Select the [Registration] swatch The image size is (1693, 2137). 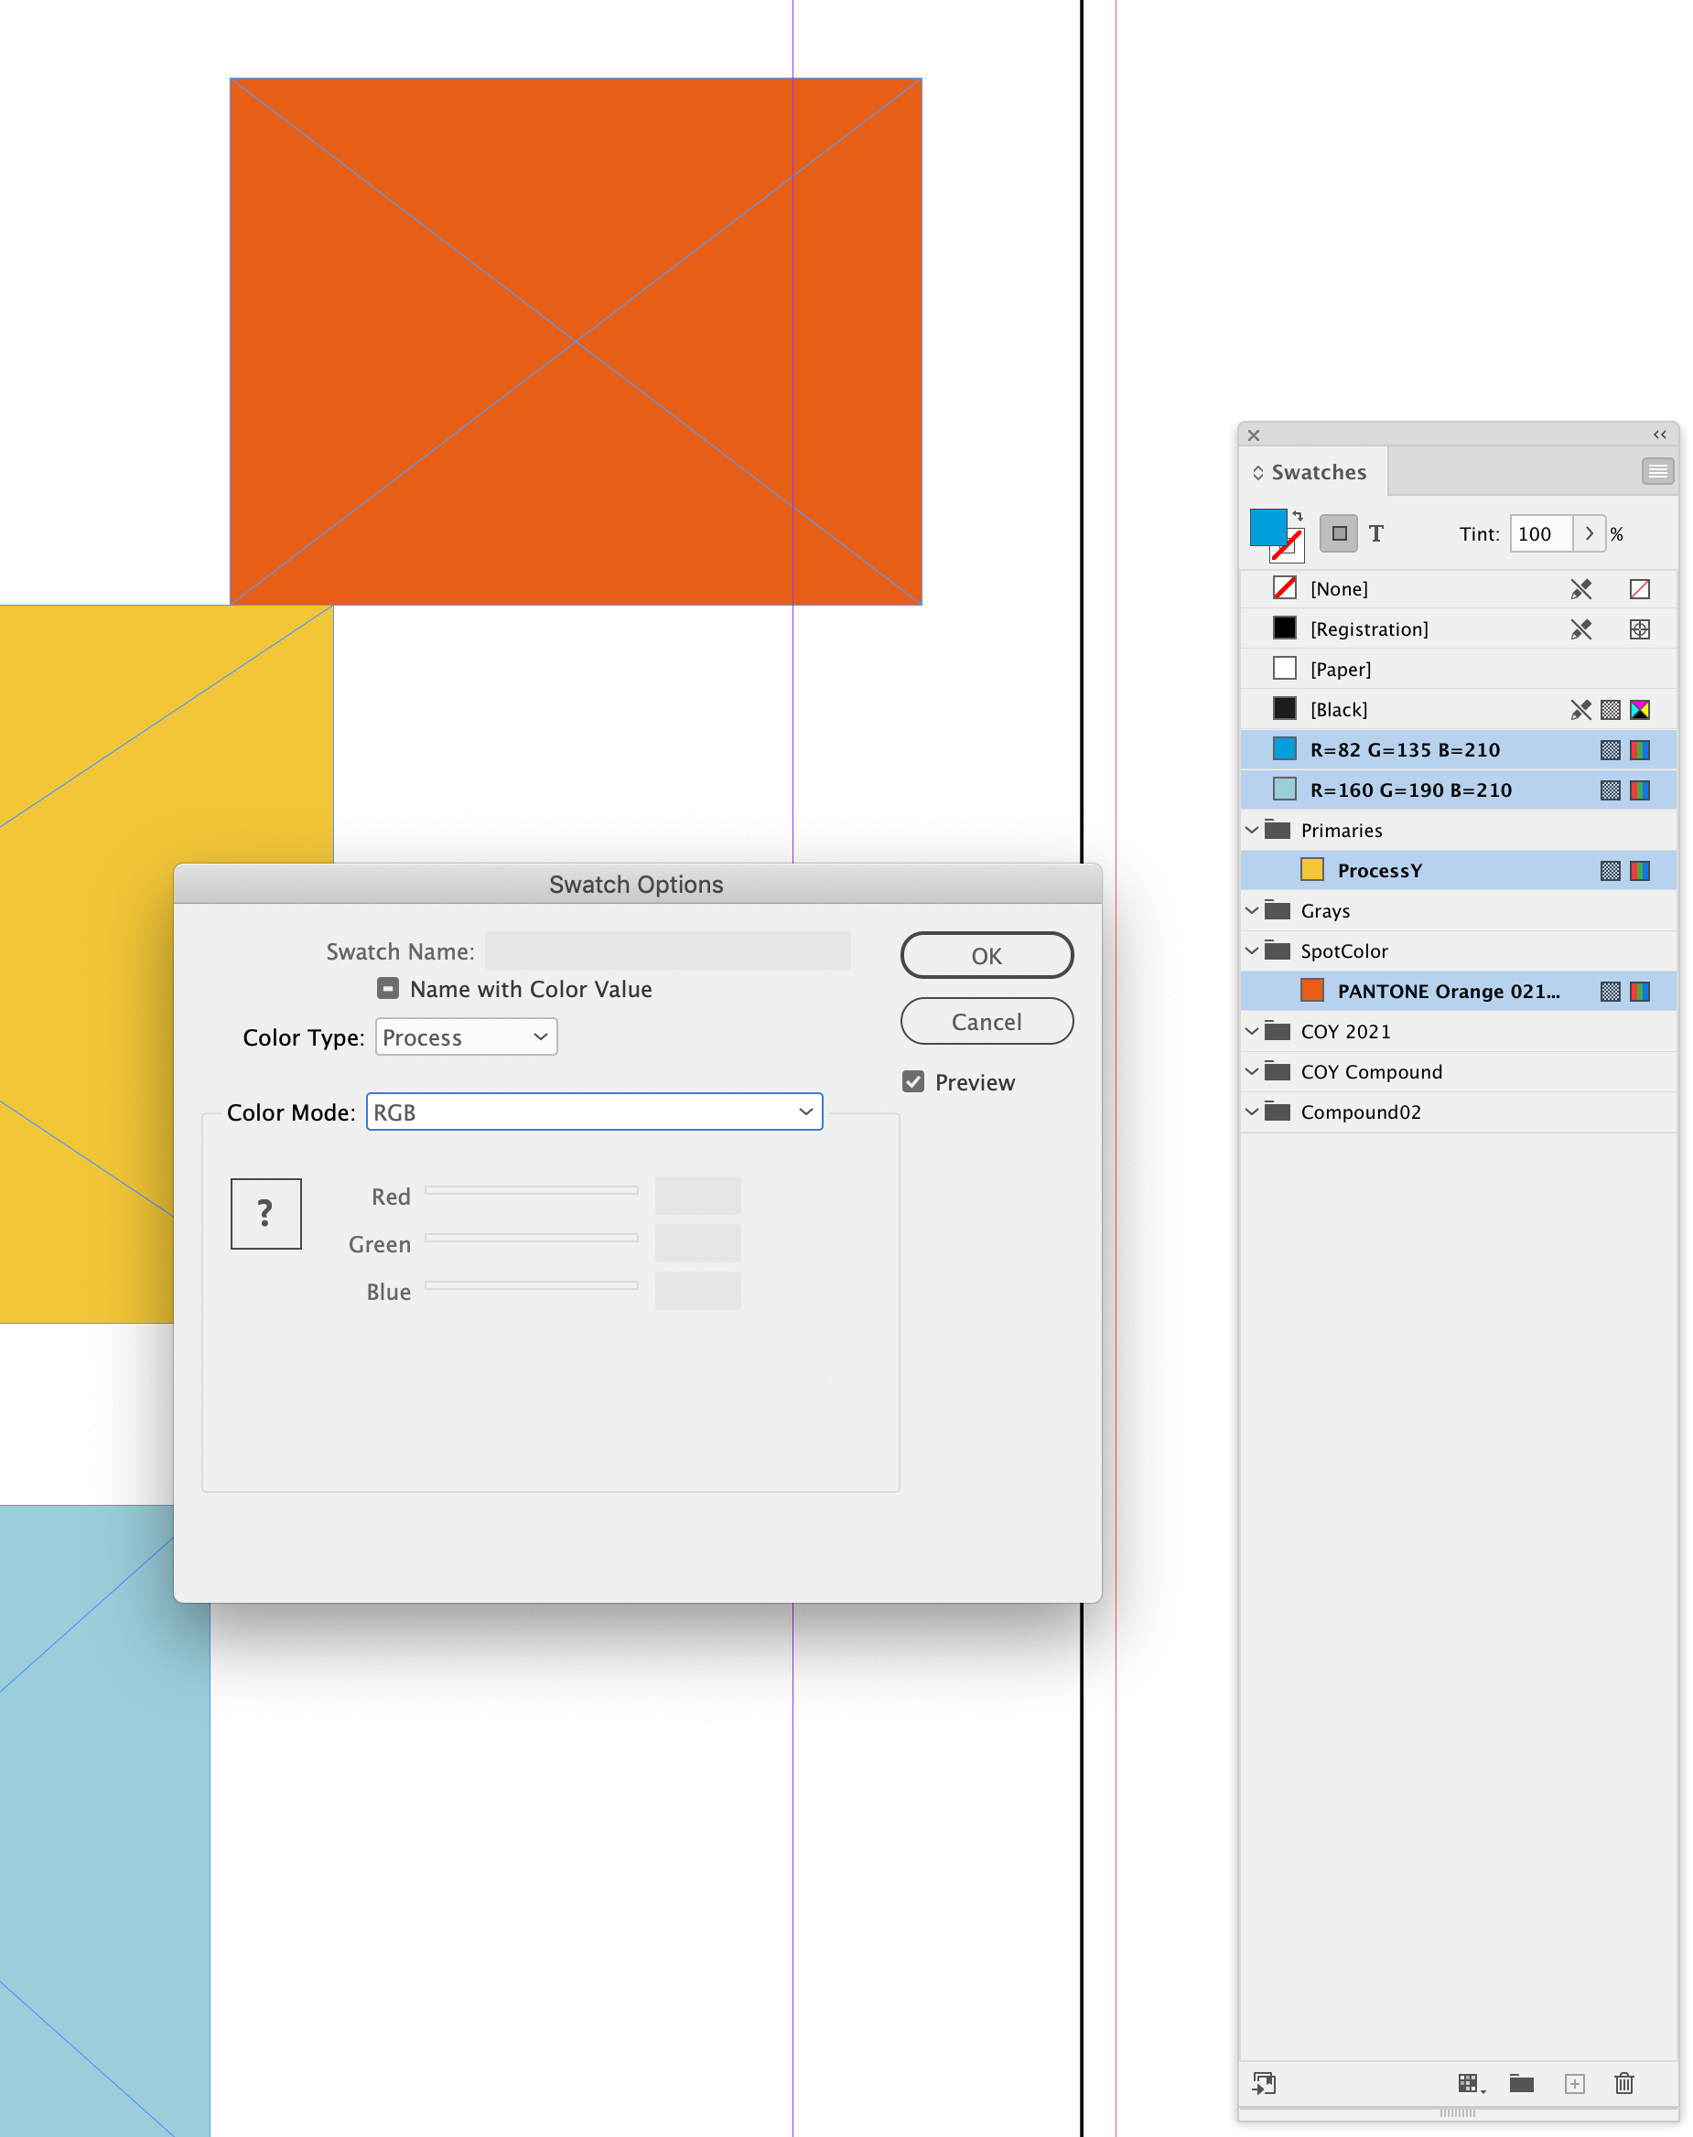click(1457, 629)
